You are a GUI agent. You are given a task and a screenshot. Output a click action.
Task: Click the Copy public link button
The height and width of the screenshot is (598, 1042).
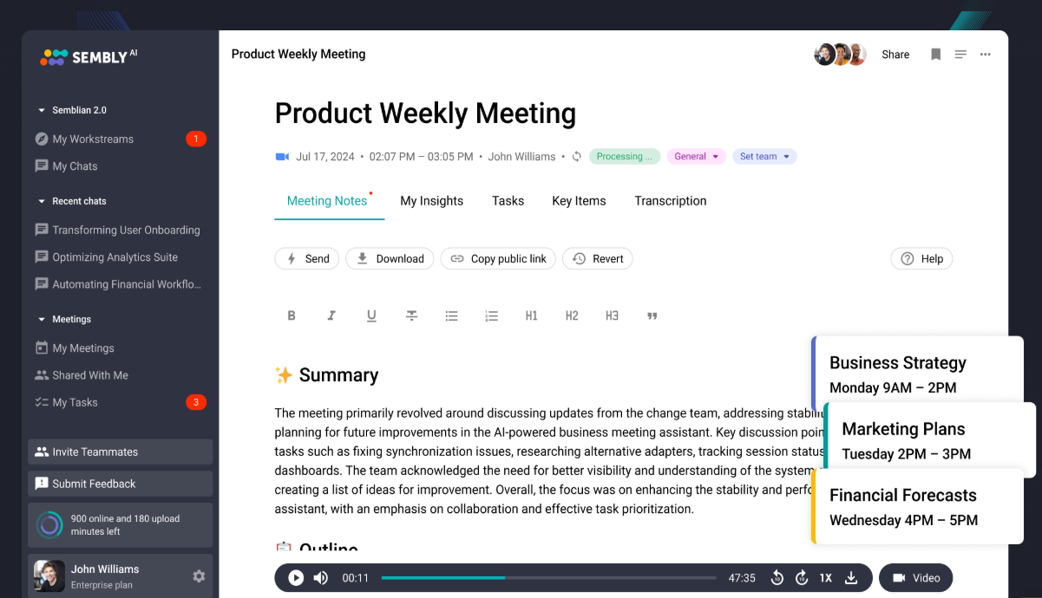[x=498, y=259]
